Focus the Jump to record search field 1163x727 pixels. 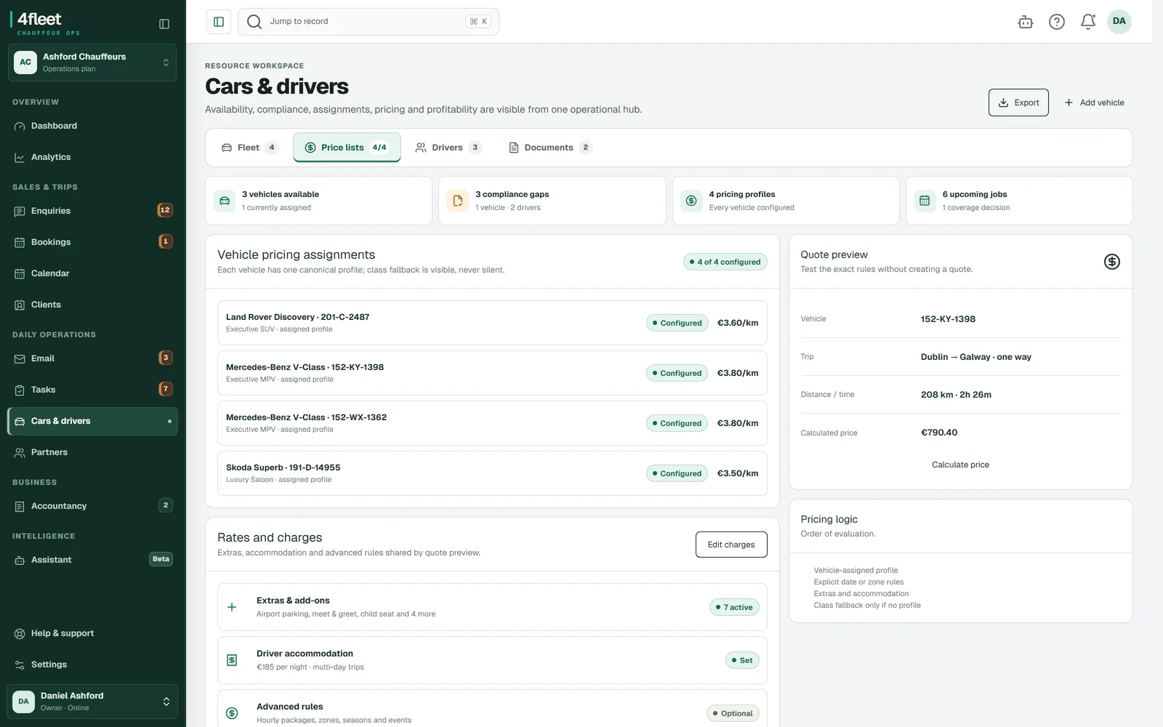point(369,22)
